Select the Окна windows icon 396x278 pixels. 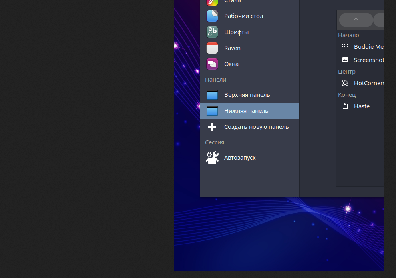tap(212, 64)
